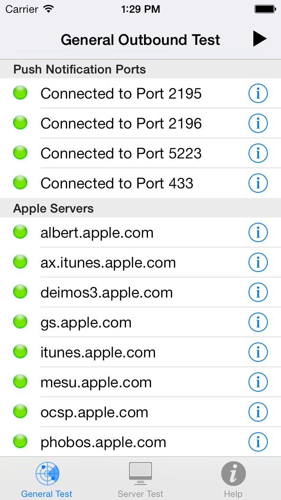
Task: Show details icon for mesu.apple.com
Action: 258,382
